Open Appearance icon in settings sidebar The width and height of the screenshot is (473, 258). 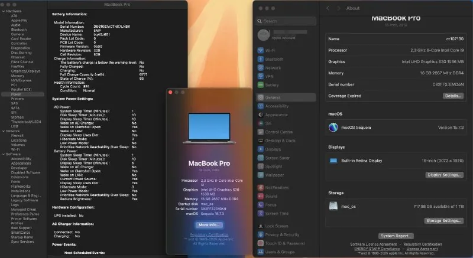click(x=261, y=115)
